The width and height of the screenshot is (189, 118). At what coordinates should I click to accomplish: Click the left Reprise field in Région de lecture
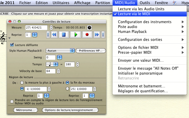(x=40, y=96)
